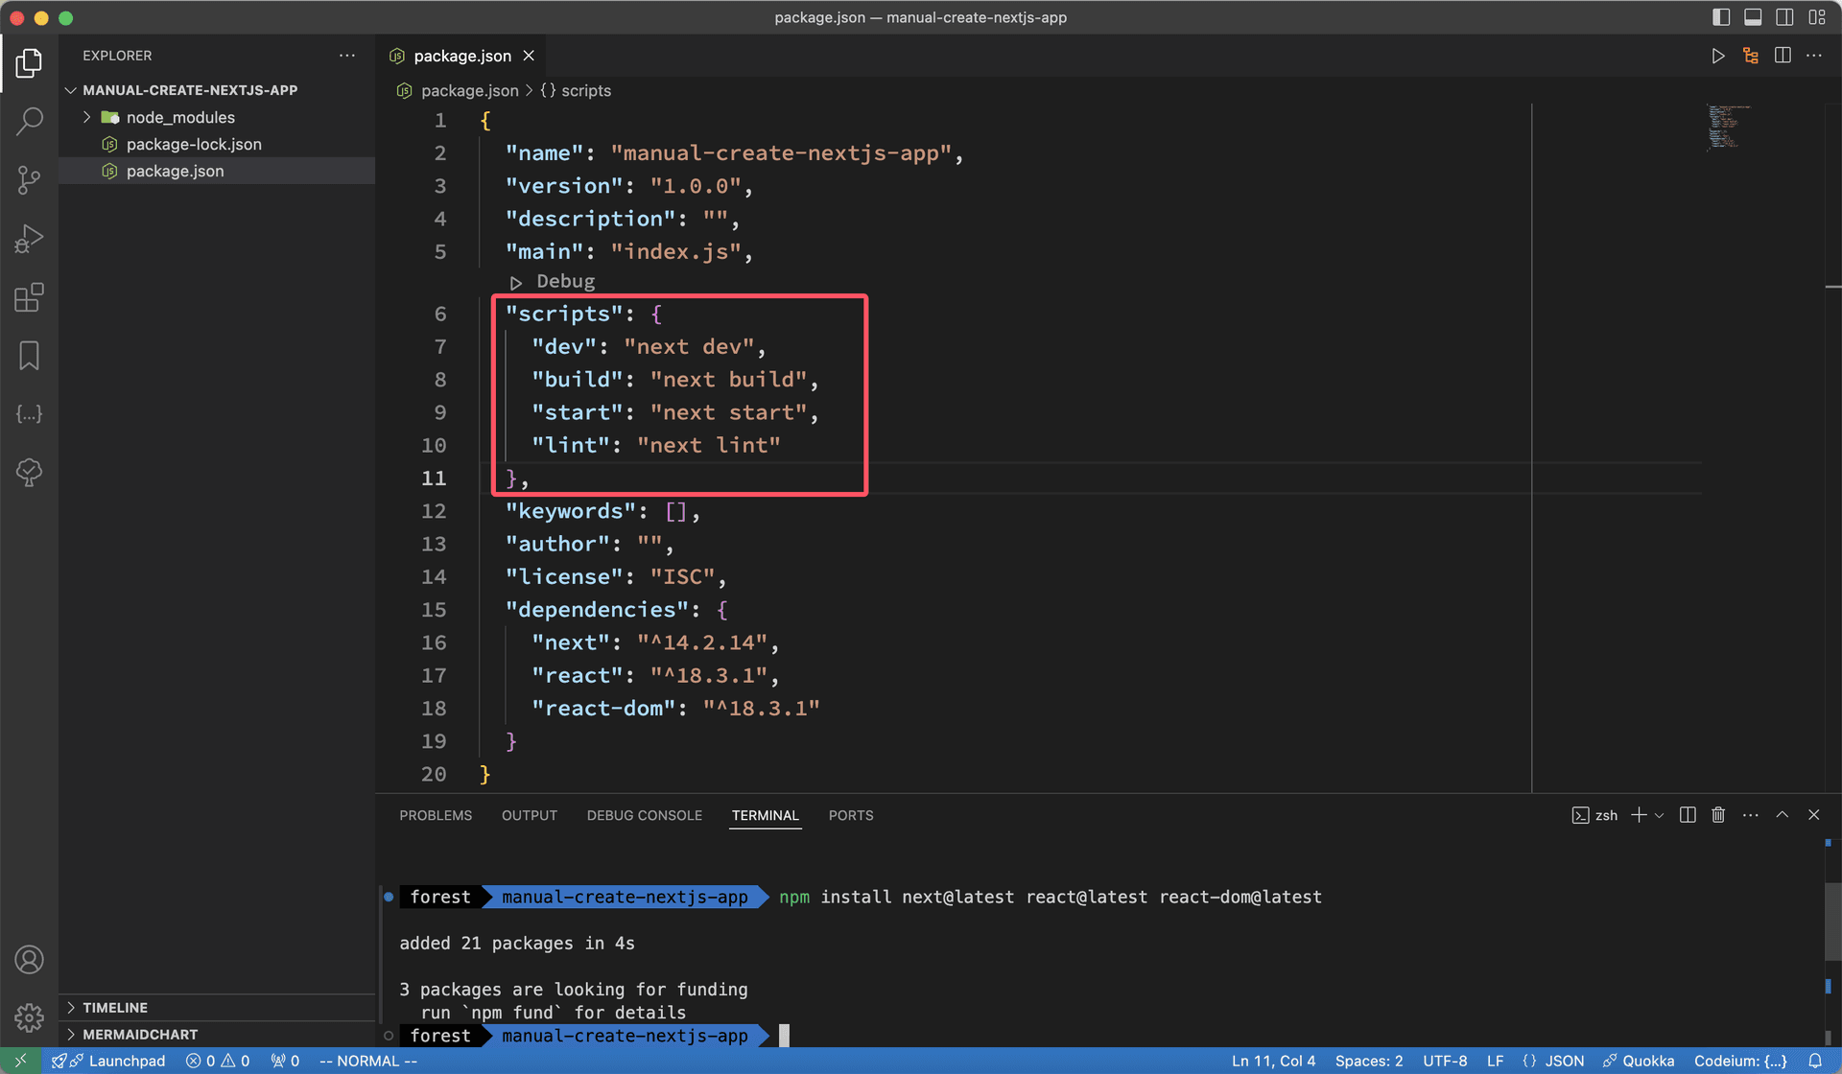
Task: Open the Accounts menu icon
Action: point(29,959)
